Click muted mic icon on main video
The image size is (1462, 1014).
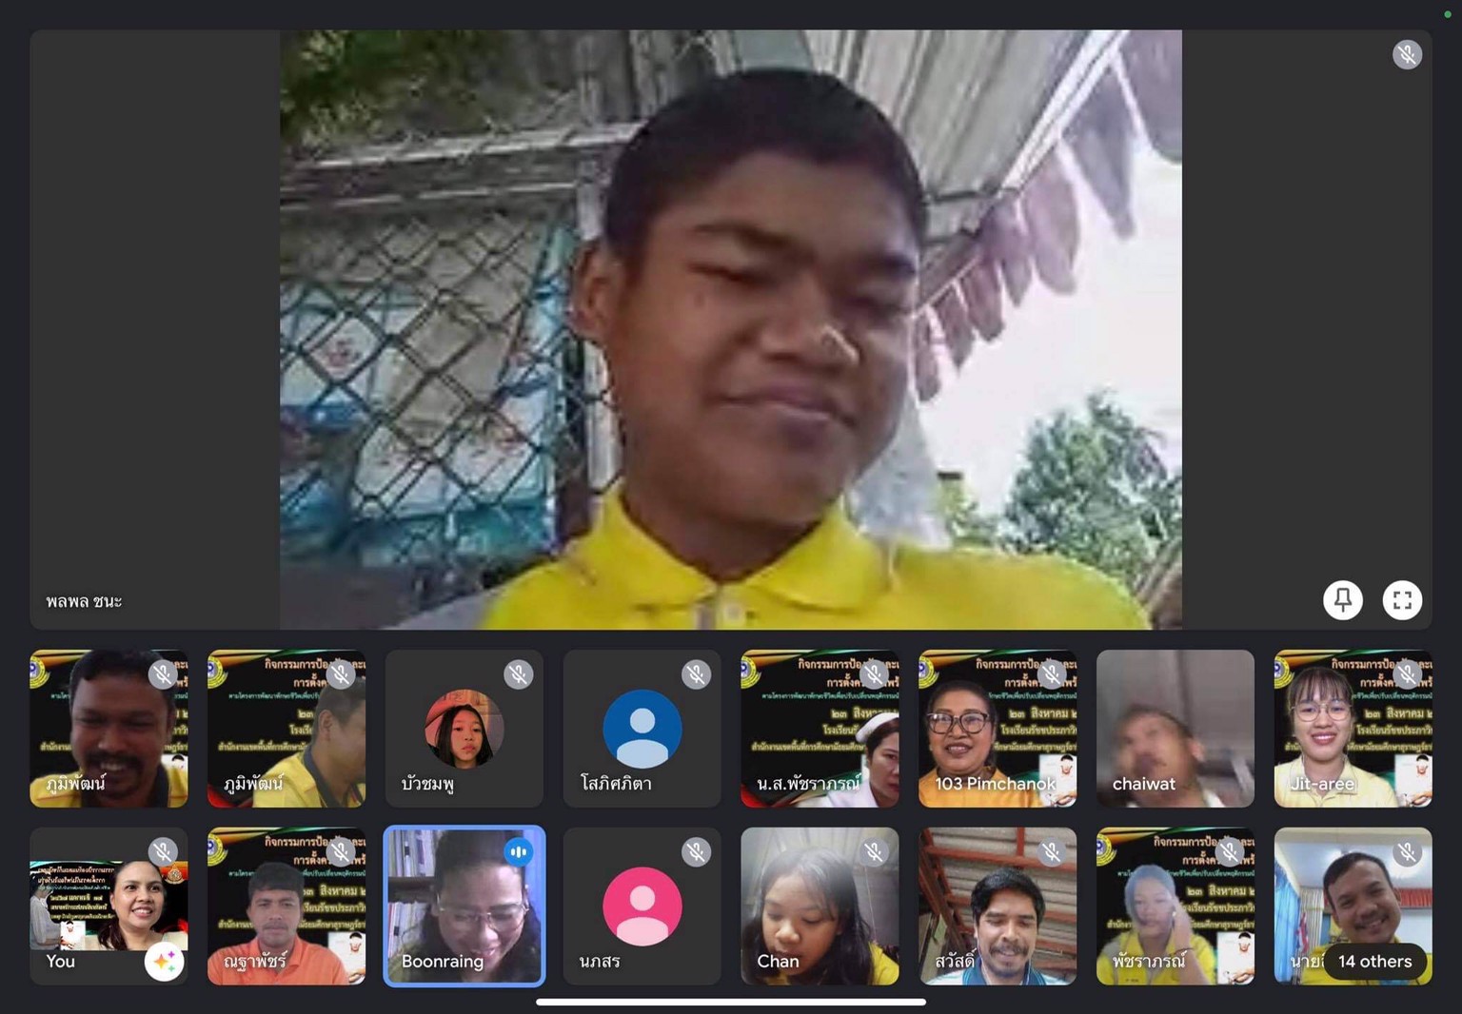pos(1407,54)
